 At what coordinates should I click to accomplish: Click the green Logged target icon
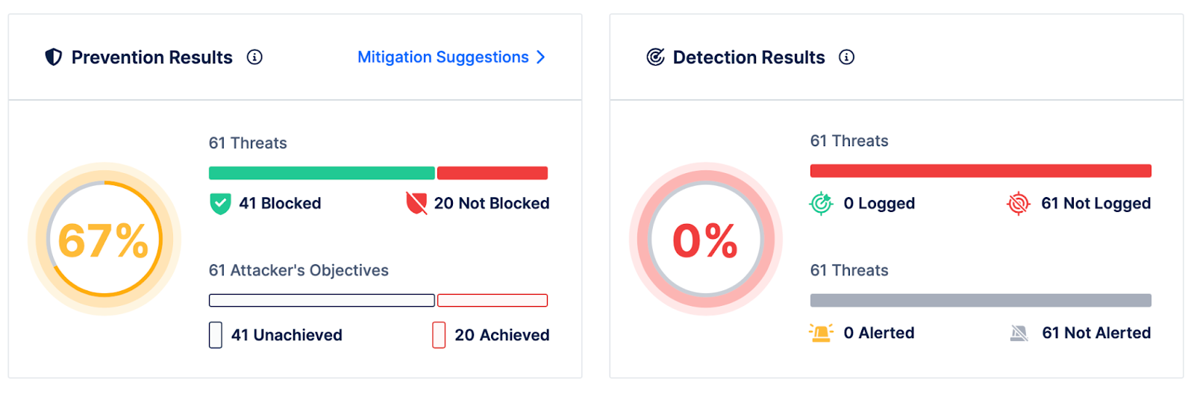click(x=821, y=203)
